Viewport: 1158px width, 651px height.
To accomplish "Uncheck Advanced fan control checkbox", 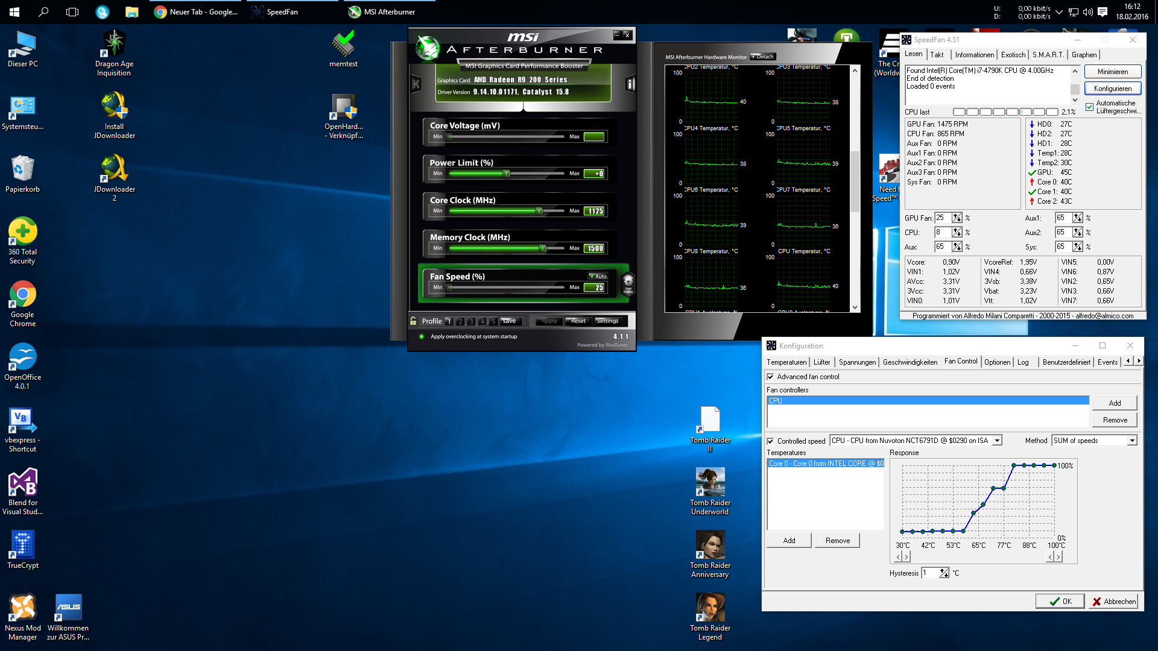I will click(x=770, y=377).
